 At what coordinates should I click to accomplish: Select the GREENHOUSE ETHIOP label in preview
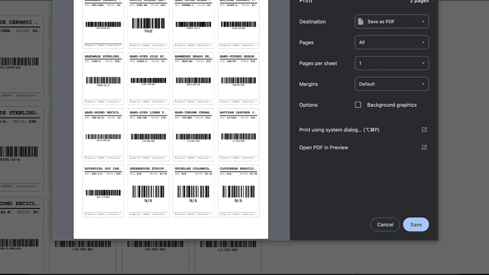[148, 191]
